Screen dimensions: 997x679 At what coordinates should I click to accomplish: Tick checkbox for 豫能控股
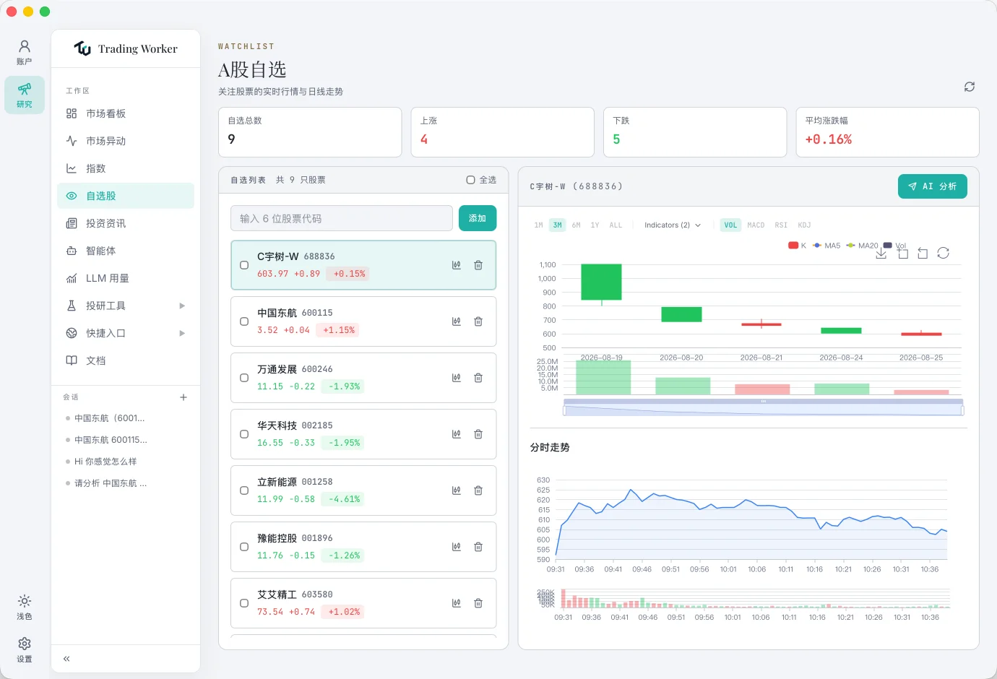pyautogui.click(x=244, y=547)
